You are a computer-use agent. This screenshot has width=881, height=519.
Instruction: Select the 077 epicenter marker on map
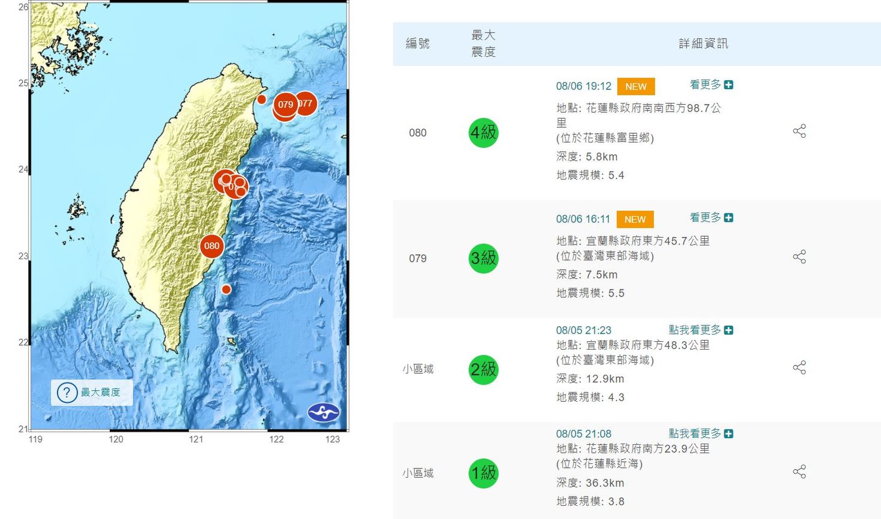coord(307,103)
